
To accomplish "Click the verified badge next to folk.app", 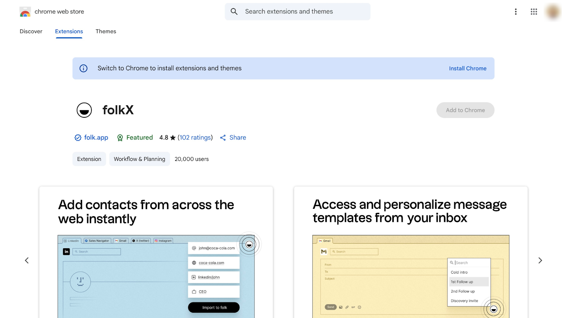I will 78,138.
